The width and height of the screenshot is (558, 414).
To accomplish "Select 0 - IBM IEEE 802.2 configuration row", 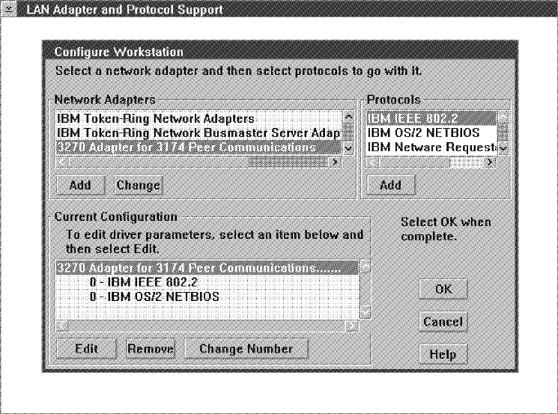I will pyautogui.click(x=207, y=282).
